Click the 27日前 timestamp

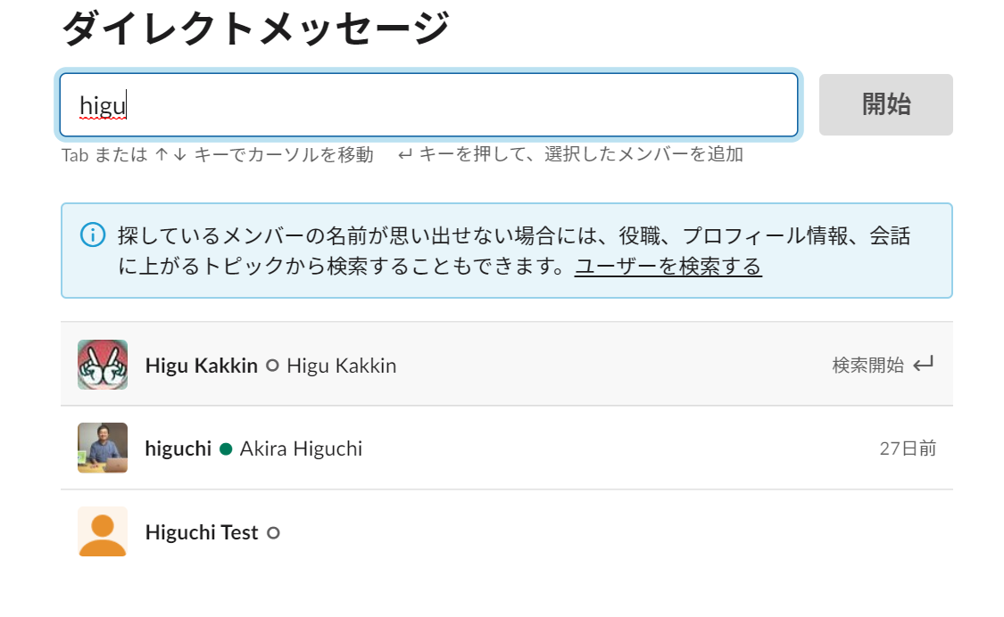click(x=908, y=448)
